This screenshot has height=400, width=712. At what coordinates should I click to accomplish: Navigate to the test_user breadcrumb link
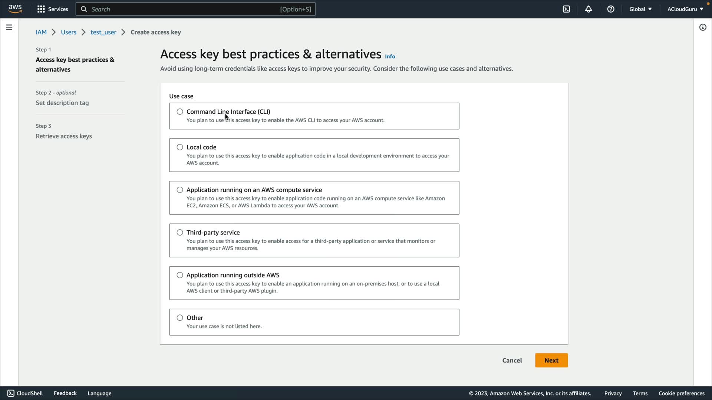(x=103, y=32)
